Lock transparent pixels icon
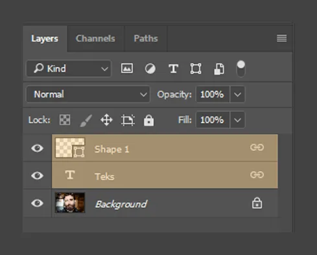Image resolution: width=317 pixels, height=255 pixels. [65, 120]
